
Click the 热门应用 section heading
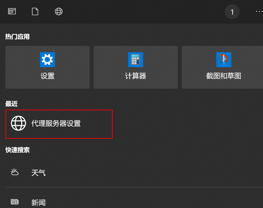(17, 36)
